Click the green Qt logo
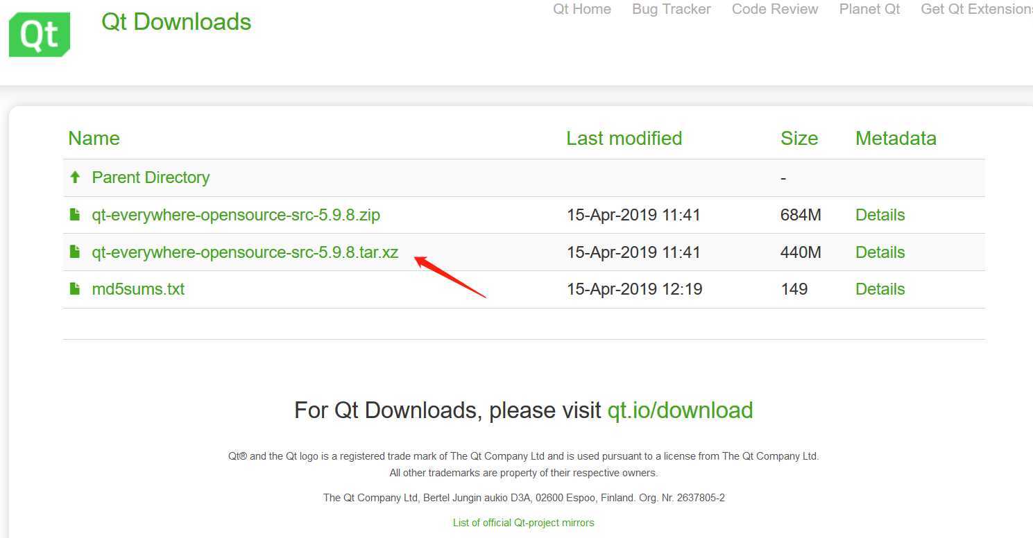 pos(40,34)
